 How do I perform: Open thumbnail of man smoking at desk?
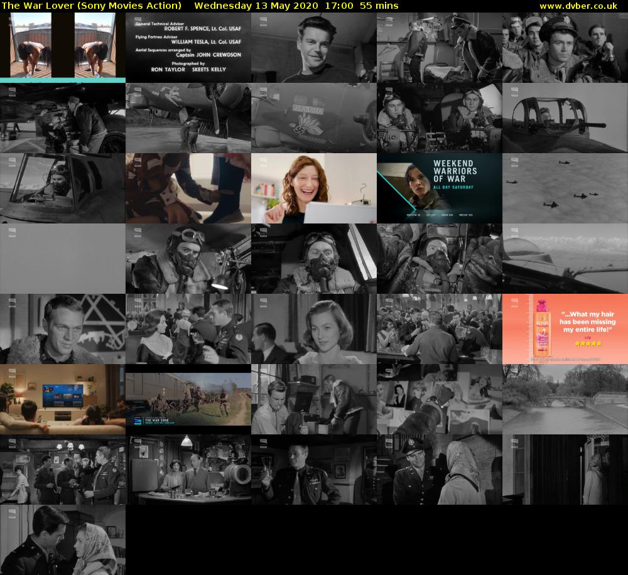(x=314, y=399)
